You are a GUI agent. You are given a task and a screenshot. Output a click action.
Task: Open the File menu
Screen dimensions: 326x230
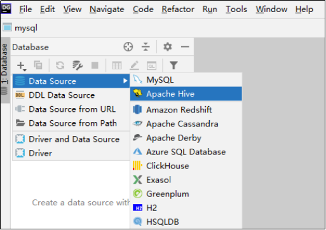(25, 9)
